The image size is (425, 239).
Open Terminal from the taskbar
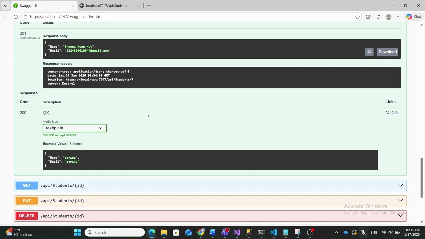(x=261, y=232)
